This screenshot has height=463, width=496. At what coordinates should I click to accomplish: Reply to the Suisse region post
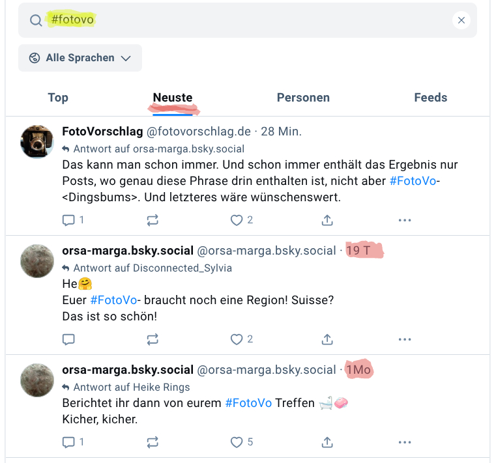(x=68, y=339)
